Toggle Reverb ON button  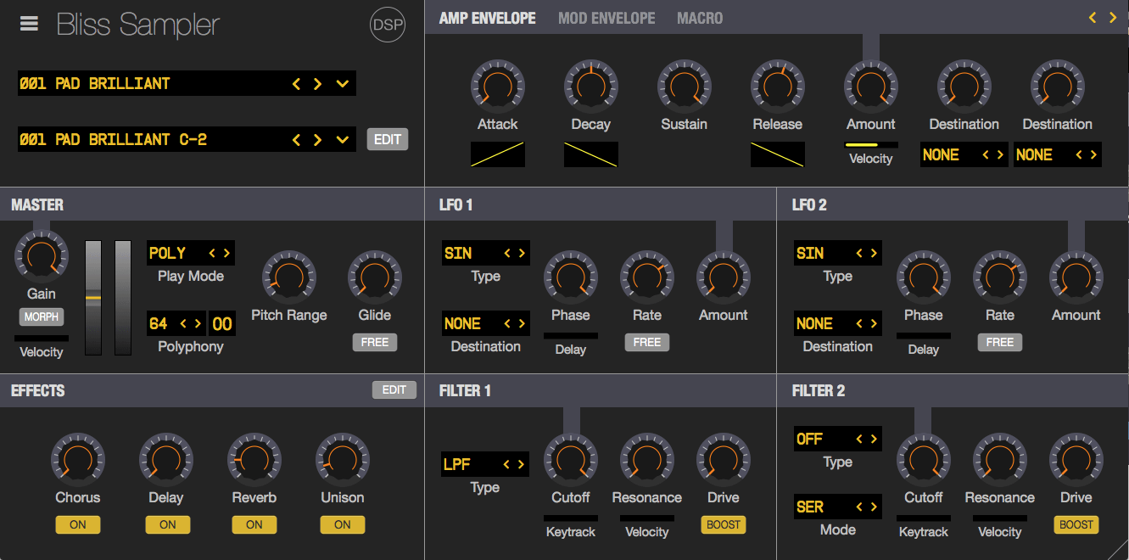[254, 524]
